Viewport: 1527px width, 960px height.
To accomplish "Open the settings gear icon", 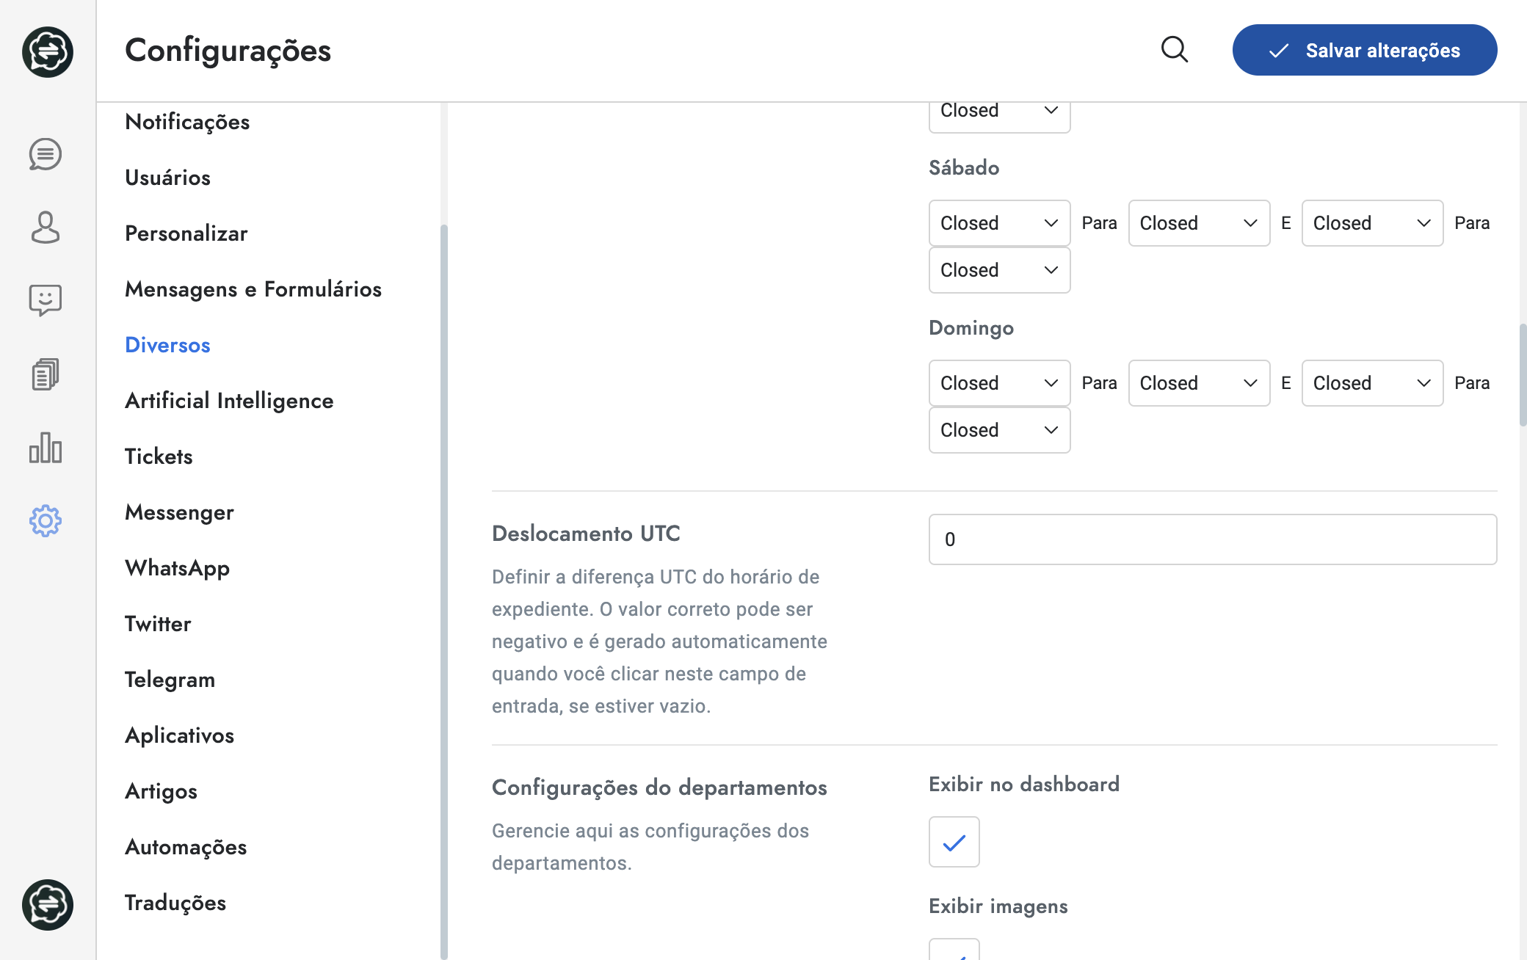I will 46,521.
